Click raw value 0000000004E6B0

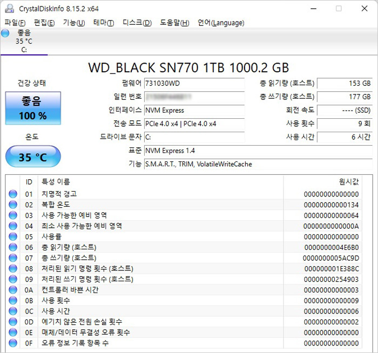point(332,247)
